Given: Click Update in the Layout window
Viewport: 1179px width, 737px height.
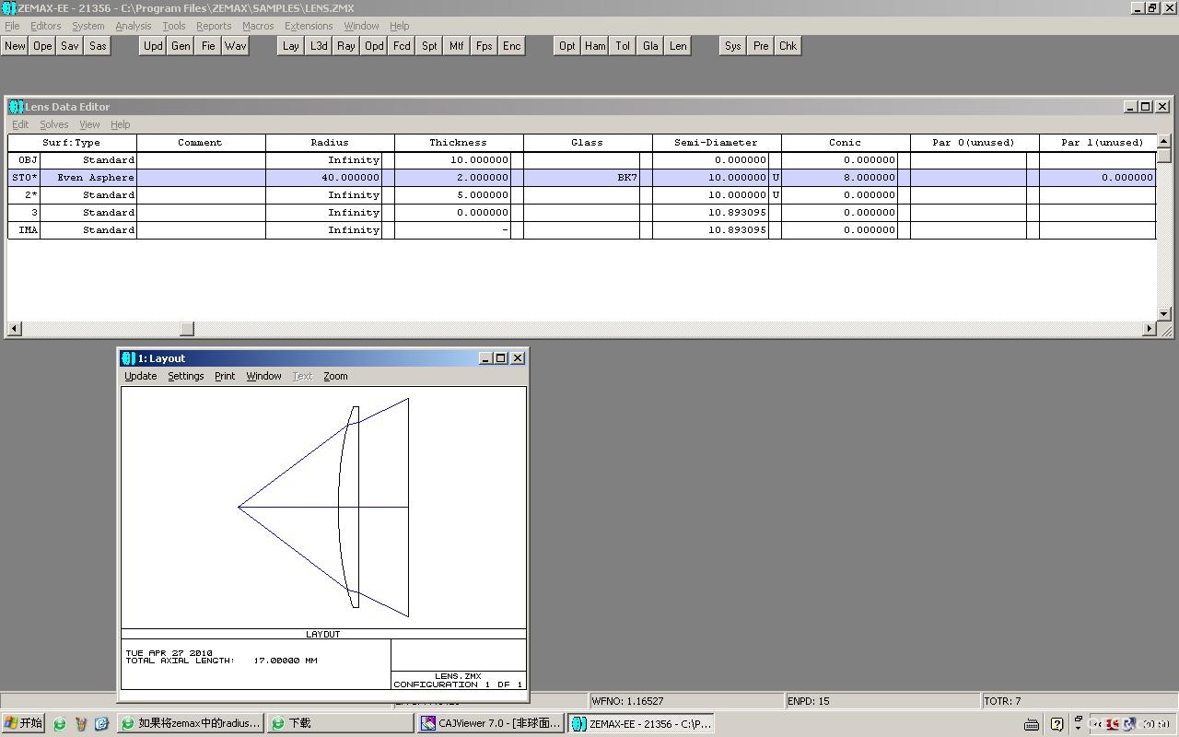Looking at the screenshot, I should 141,376.
